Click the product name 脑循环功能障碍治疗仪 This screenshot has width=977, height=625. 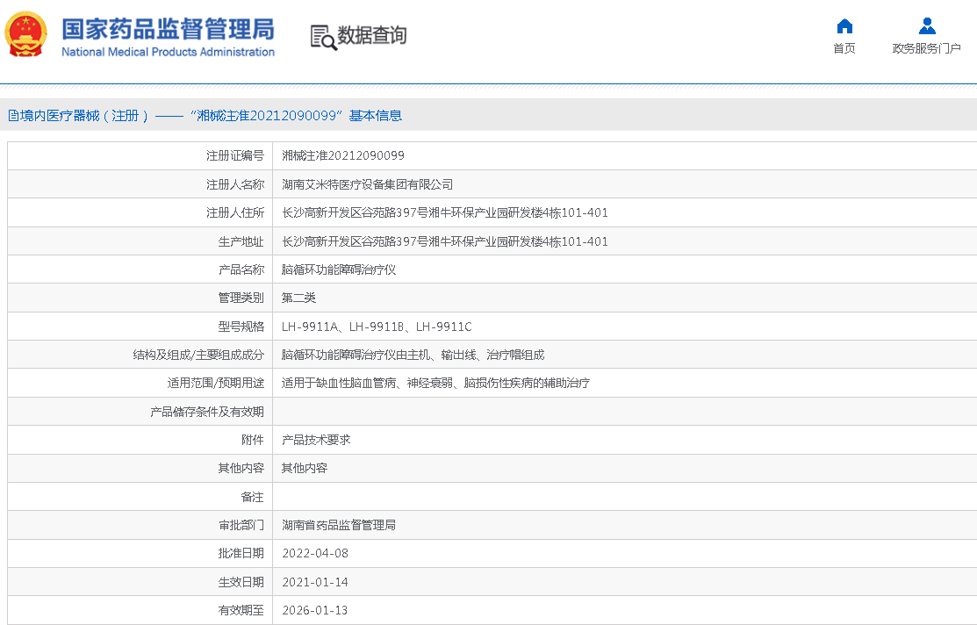coord(338,269)
